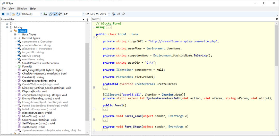Click the pictureBox1 : PictureBox field icon
279x136 pixels.
click(x=19, y=48)
